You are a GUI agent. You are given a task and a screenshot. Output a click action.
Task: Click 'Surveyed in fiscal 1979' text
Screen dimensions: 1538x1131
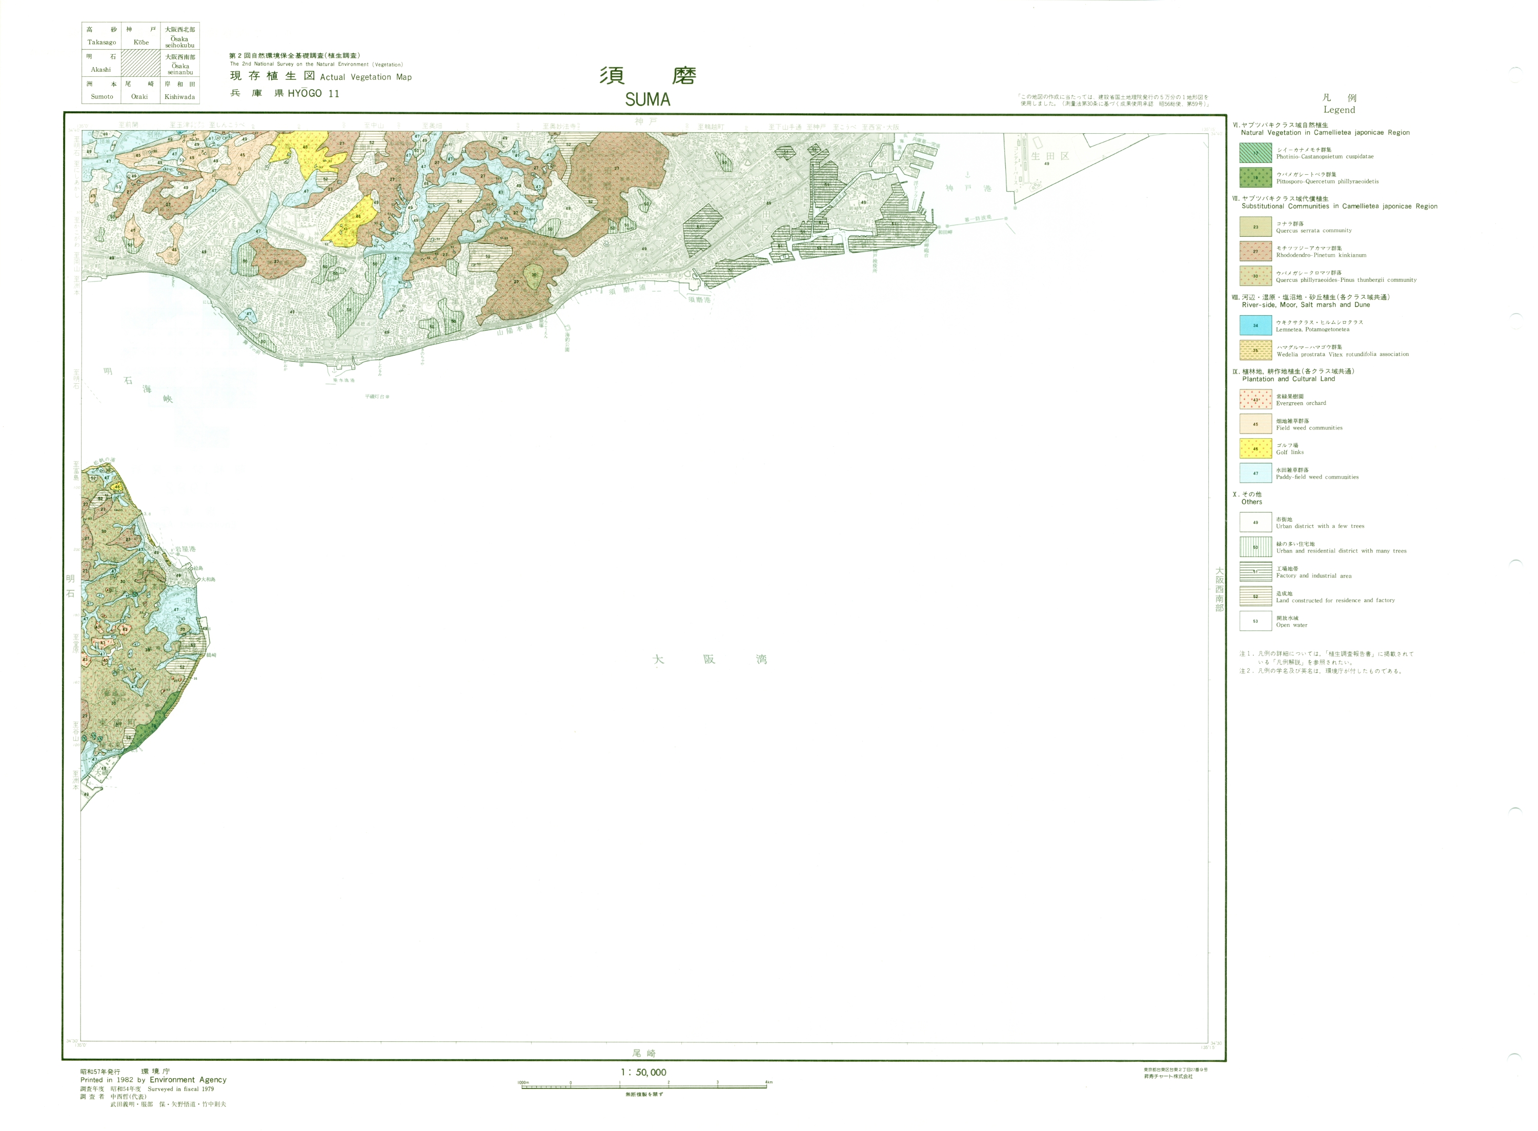click(181, 1088)
